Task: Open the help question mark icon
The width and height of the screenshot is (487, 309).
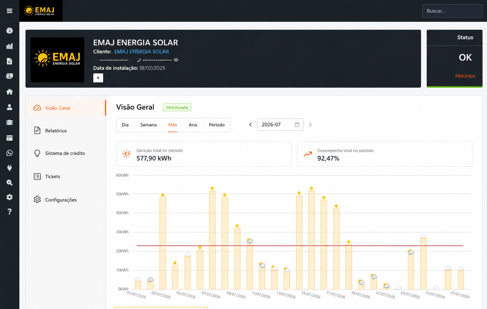Action: (x=10, y=212)
